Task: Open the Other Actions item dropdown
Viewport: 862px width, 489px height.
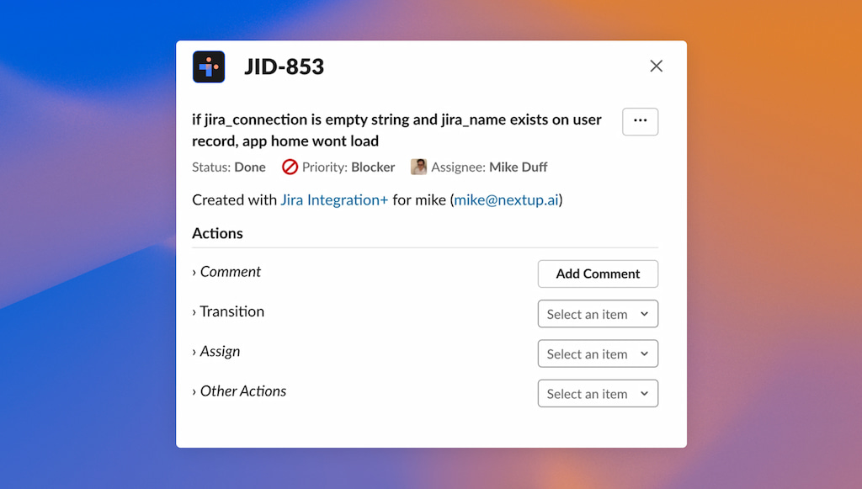Action: [x=598, y=393]
